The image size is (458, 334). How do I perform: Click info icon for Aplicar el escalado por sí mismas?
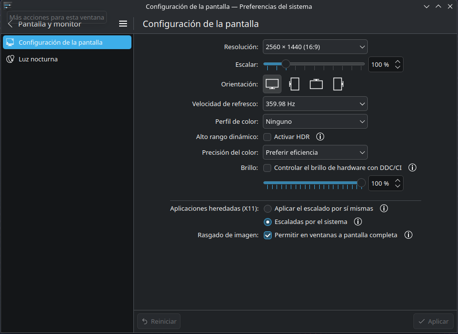(x=384, y=208)
